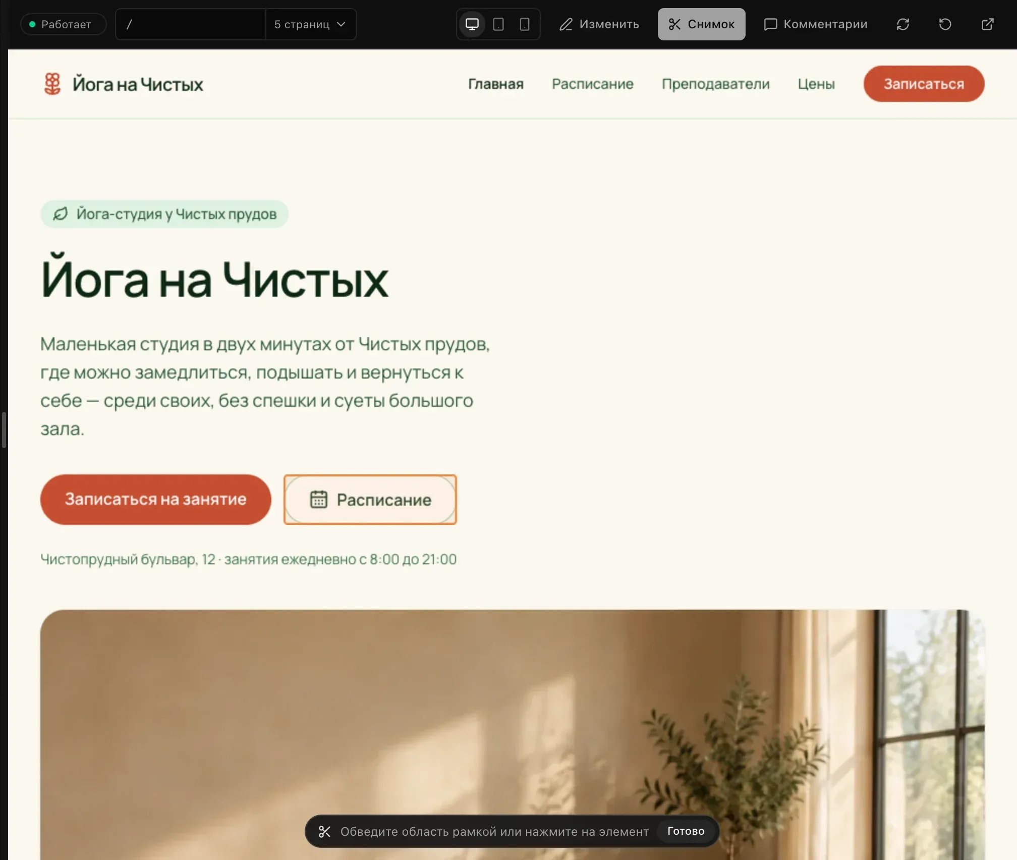The image size is (1017, 860).
Task: Select the Йога-студия у Чистых прудов badge
Action: click(x=164, y=214)
